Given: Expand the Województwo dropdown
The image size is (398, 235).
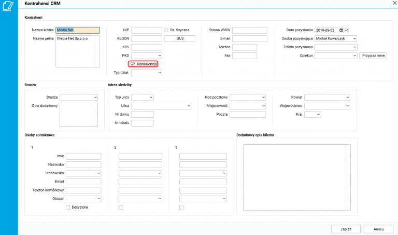Looking at the screenshot, I should (348, 106).
